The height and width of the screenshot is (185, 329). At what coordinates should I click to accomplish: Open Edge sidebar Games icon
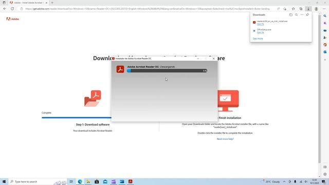click(x=325, y=38)
